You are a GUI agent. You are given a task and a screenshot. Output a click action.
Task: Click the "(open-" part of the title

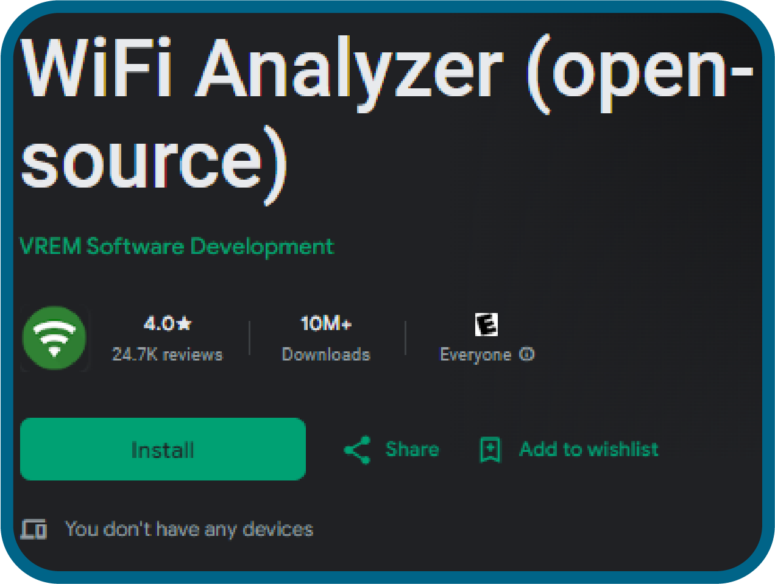tap(640, 70)
